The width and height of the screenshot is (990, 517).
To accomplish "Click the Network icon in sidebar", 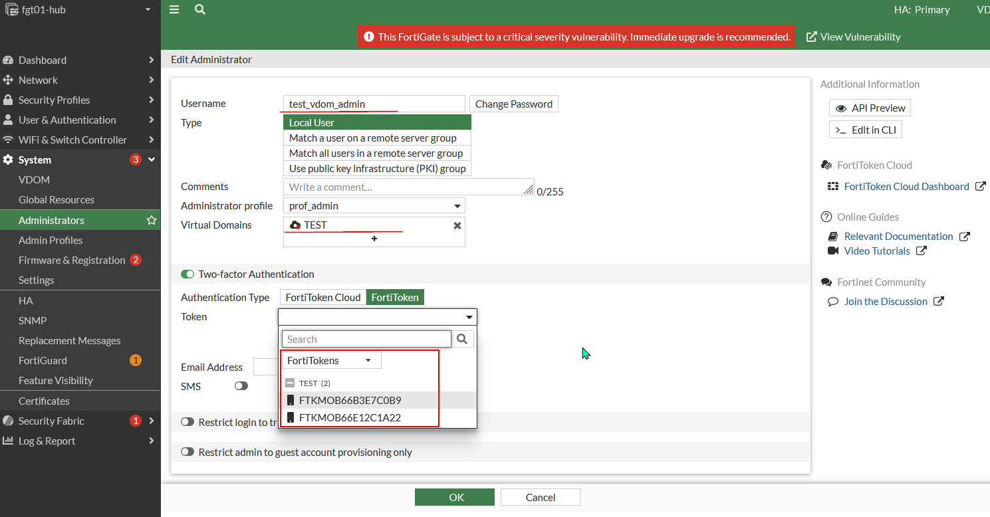I will point(8,80).
